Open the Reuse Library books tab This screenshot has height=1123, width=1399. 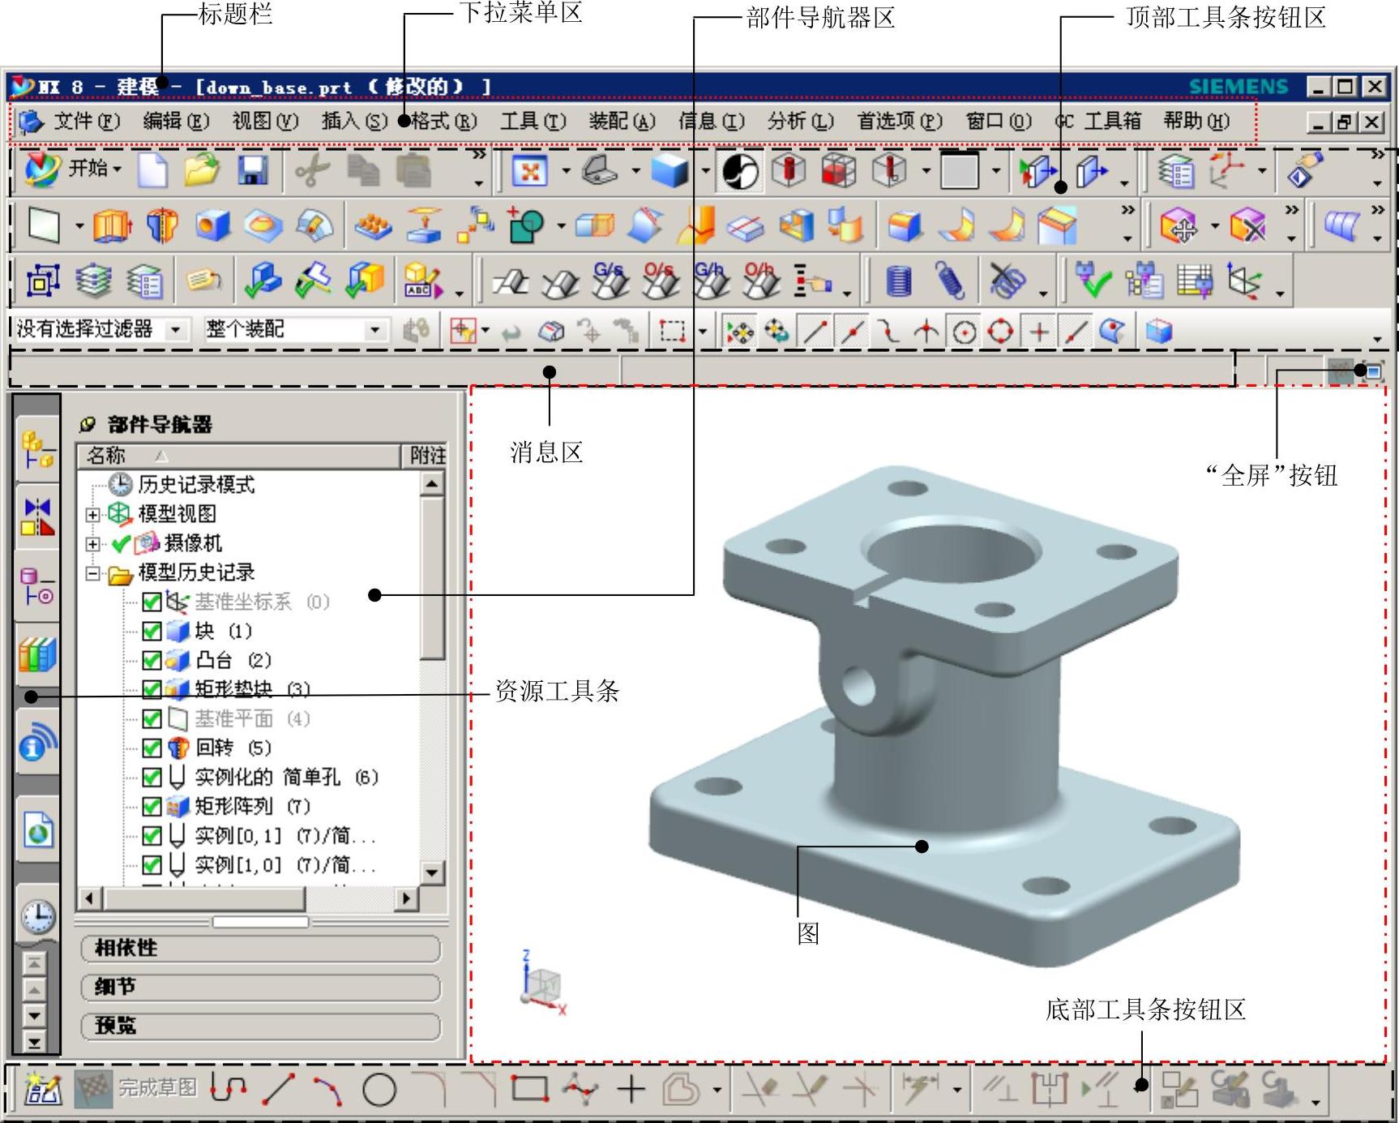37,654
